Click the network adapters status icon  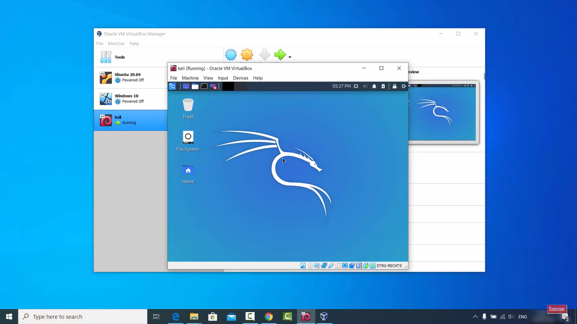coord(324,265)
